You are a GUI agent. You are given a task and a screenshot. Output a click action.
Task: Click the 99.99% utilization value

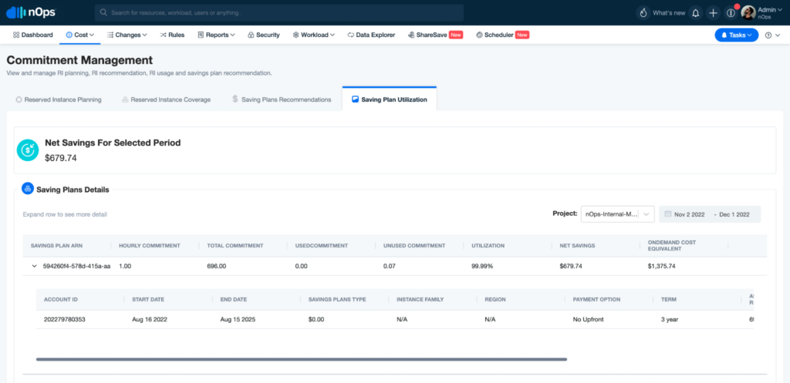(x=482, y=266)
